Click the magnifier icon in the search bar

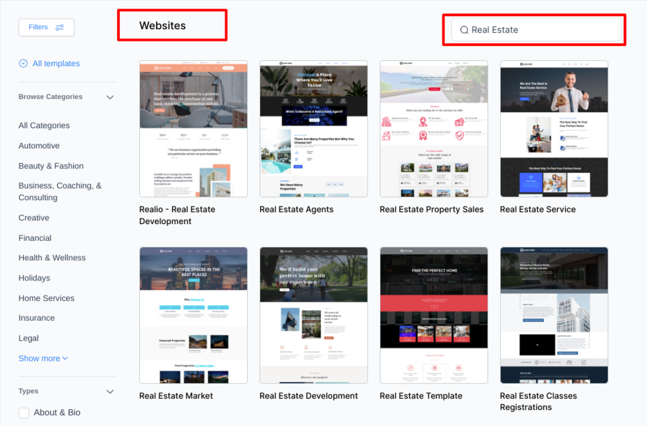coord(464,29)
